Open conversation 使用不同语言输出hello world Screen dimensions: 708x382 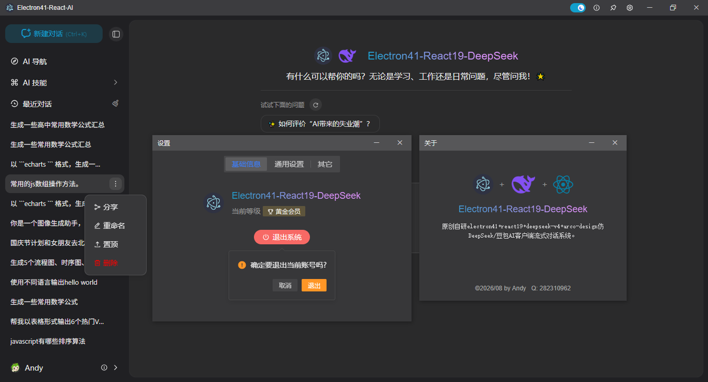pyautogui.click(x=65, y=282)
